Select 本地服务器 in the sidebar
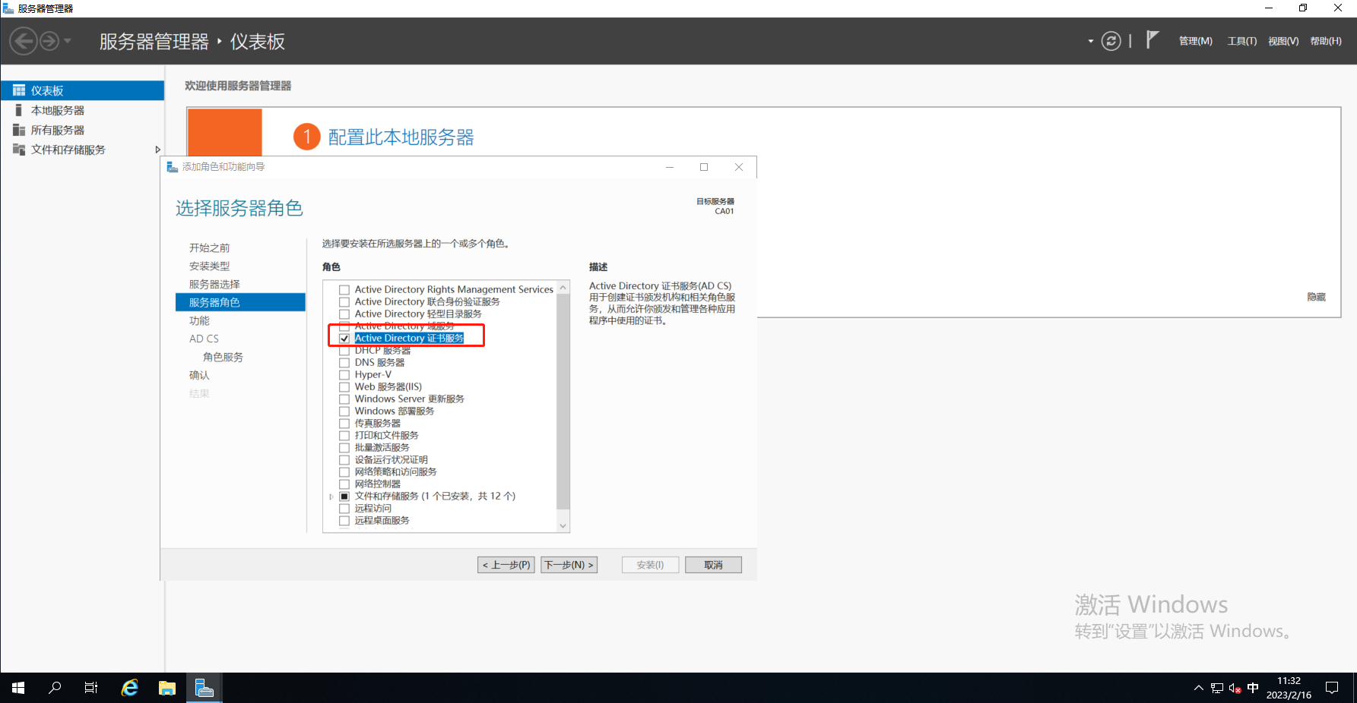This screenshot has width=1357, height=703. [x=58, y=110]
